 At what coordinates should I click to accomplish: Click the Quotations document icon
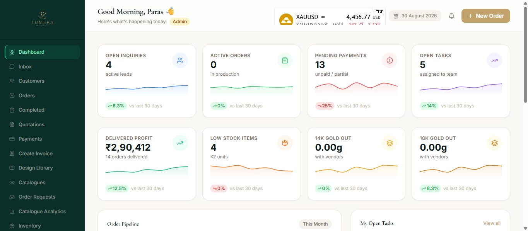[12, 124]
